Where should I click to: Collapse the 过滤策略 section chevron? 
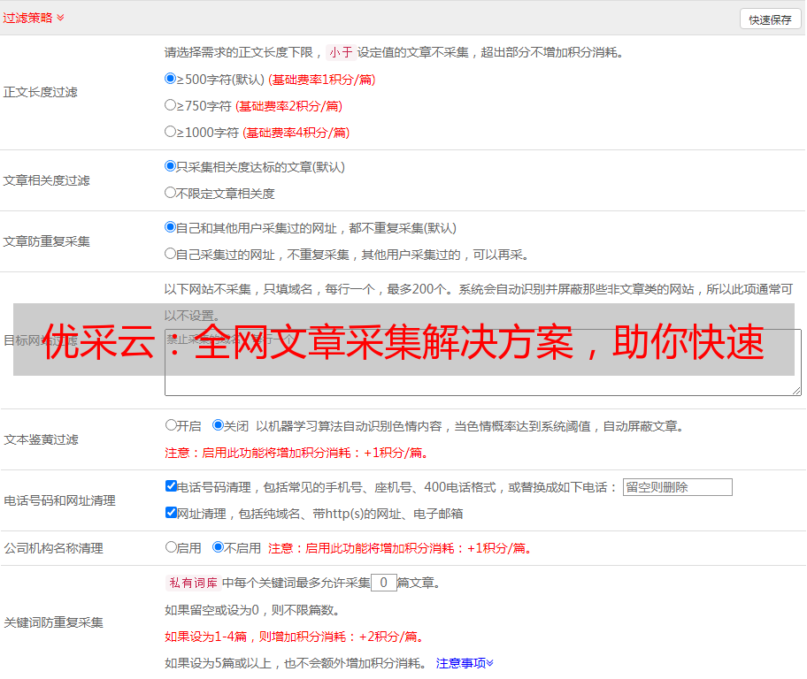click(x=60, y=18)
